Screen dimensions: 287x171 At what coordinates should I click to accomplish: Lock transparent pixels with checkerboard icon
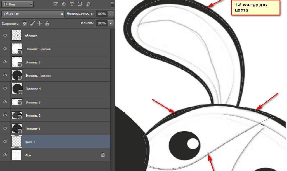[24, 23]
